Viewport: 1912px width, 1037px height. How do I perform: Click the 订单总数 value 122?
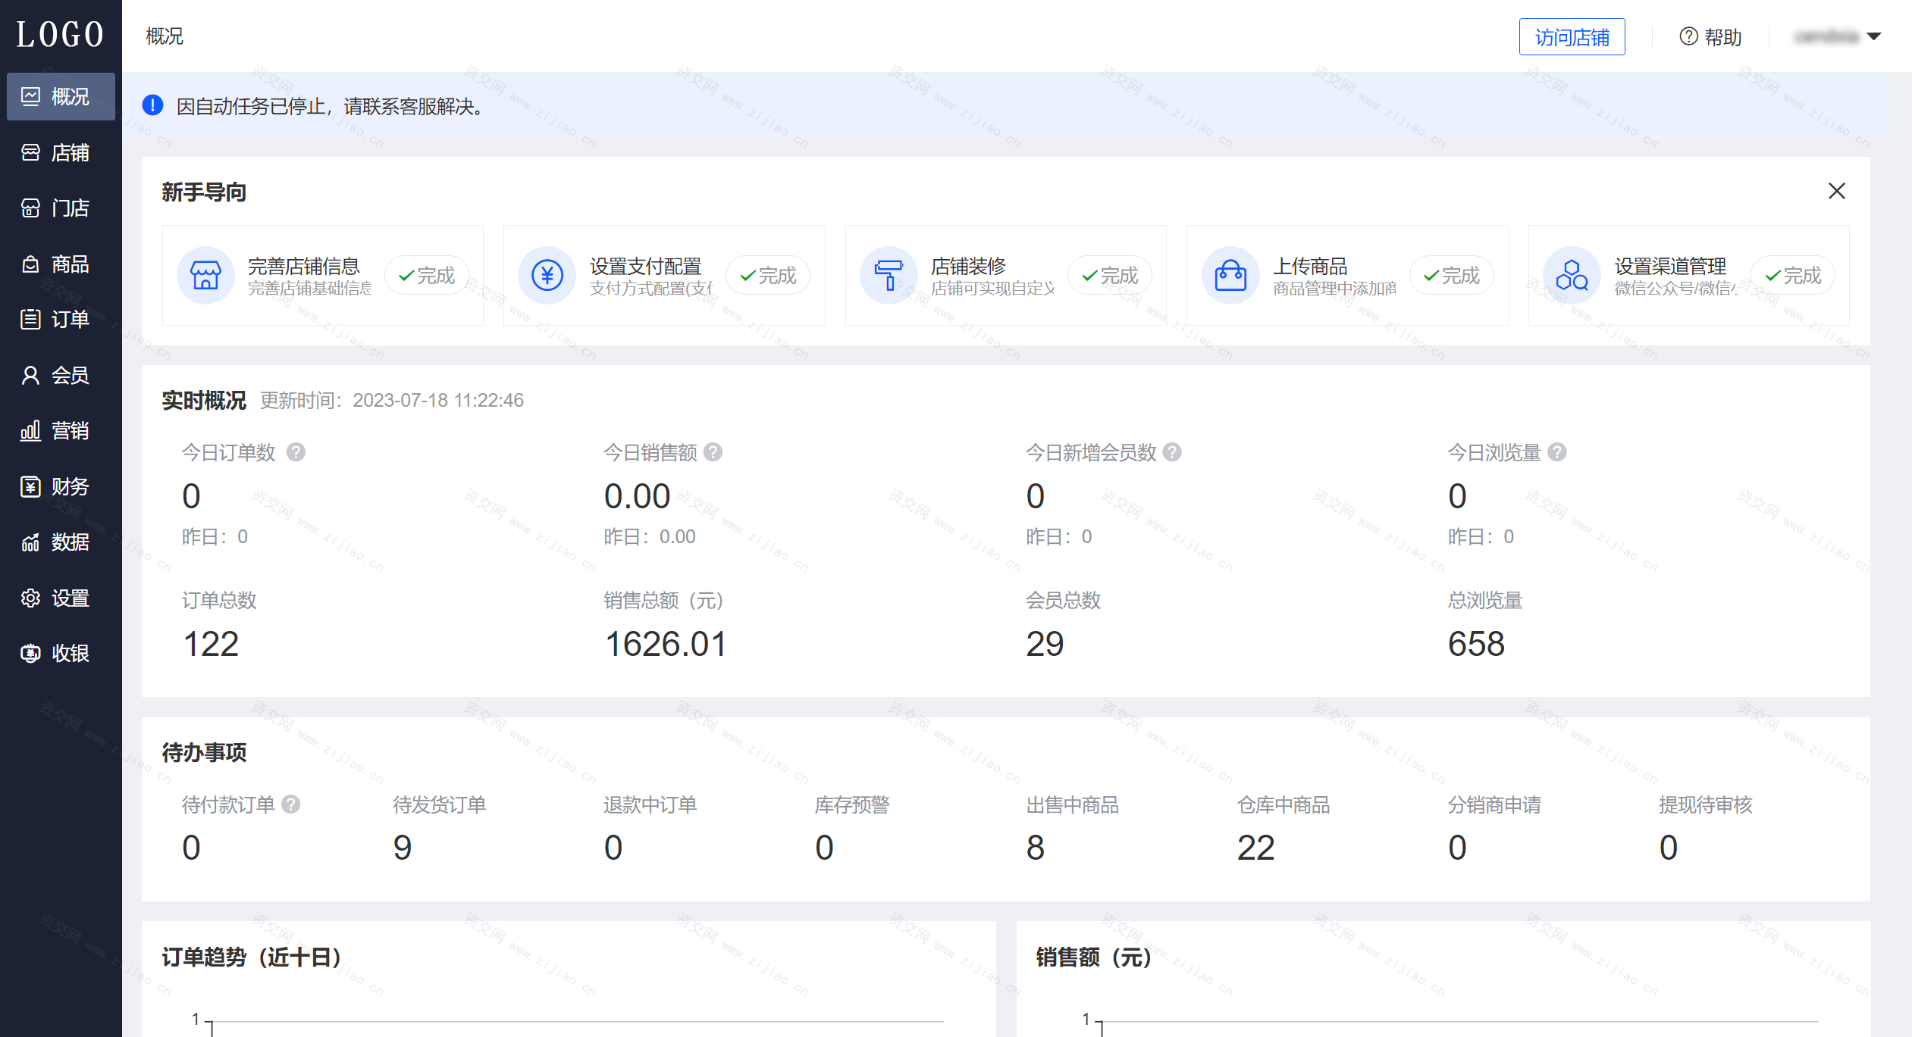(211, 645)
